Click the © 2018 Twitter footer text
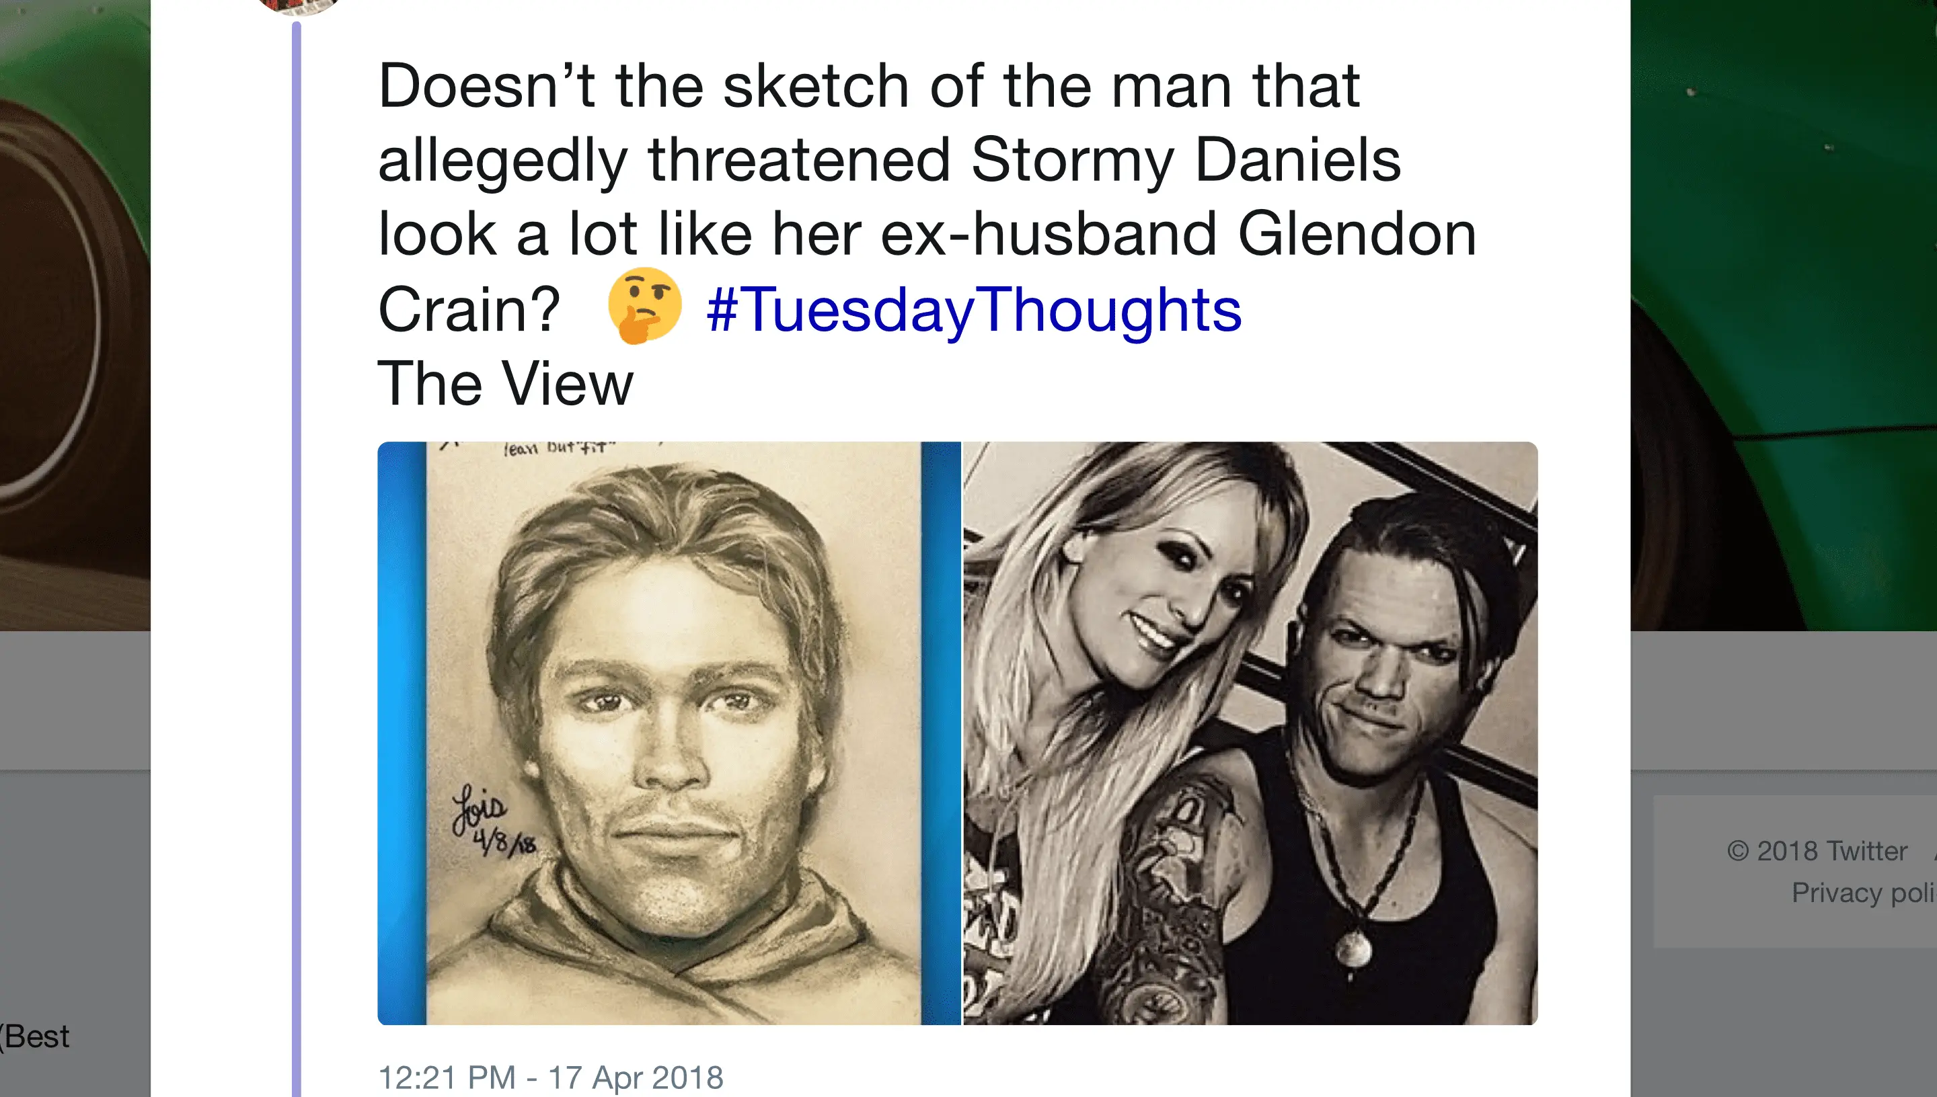Image resolution: width=1937 pixels, height=1097 pixels. point(1817,852)
